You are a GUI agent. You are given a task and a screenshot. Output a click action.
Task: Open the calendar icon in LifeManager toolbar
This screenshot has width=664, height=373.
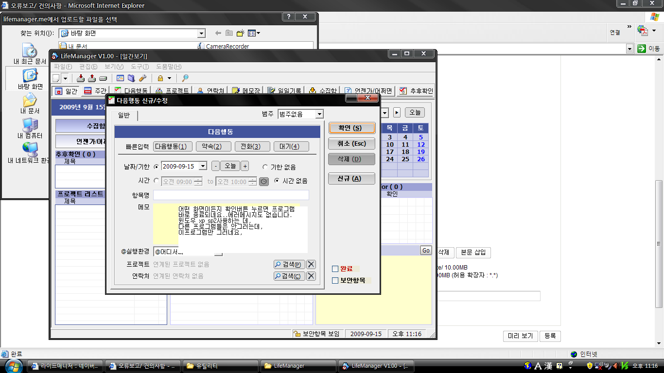click(121, 78)
